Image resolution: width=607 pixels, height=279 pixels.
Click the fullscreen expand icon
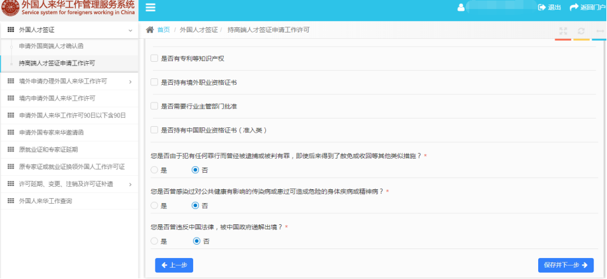point(563,31)
